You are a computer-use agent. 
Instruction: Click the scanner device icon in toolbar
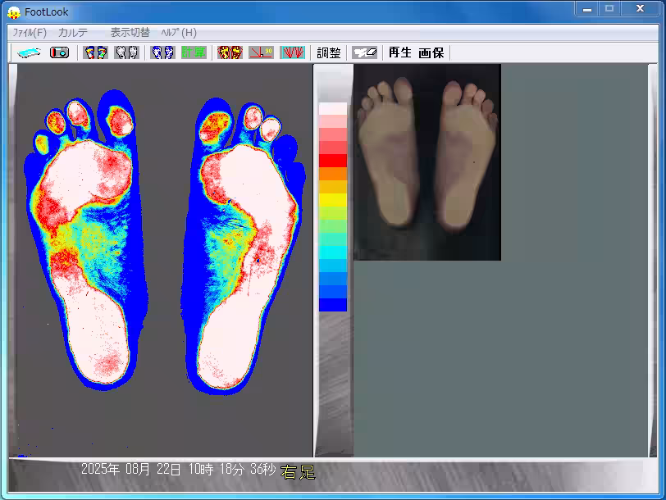[x=29, y=52]
